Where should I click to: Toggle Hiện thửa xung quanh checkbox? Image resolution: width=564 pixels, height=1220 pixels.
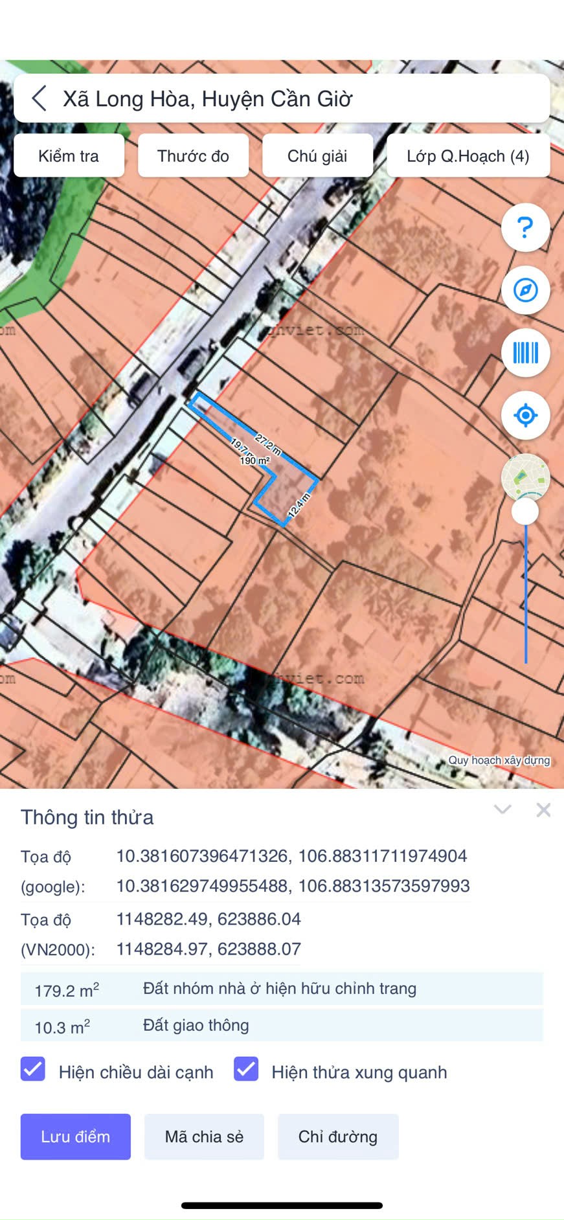[246, 1069]
